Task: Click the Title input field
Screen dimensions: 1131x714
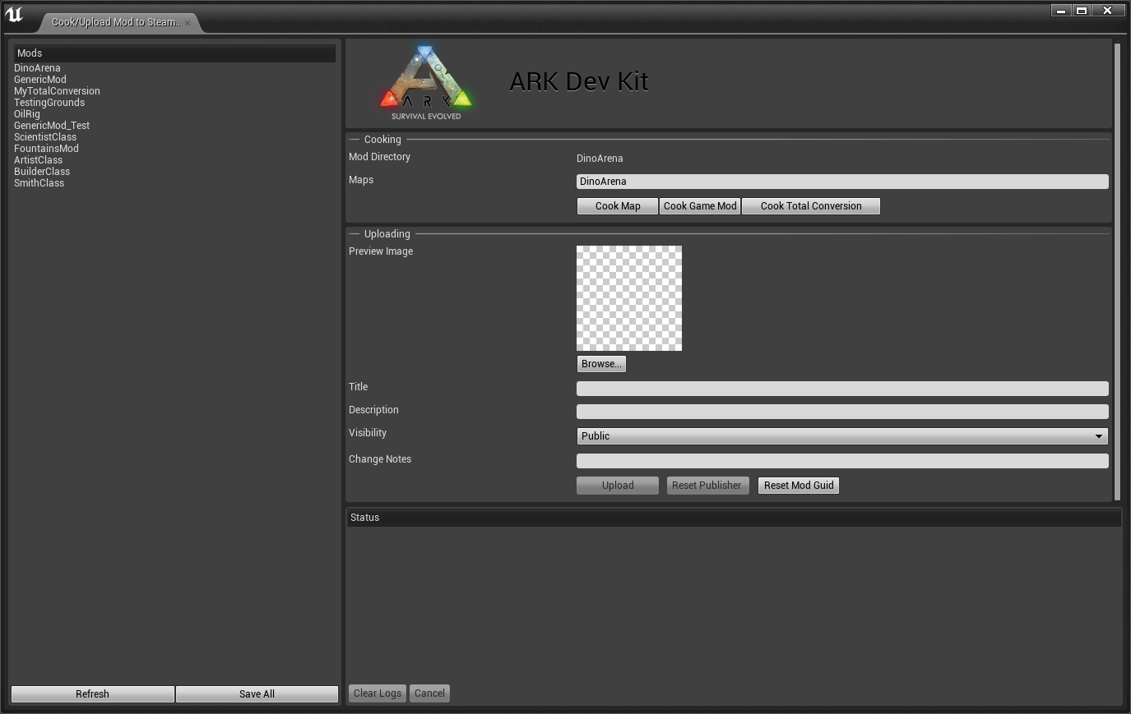Action: (x=842, y=389)
